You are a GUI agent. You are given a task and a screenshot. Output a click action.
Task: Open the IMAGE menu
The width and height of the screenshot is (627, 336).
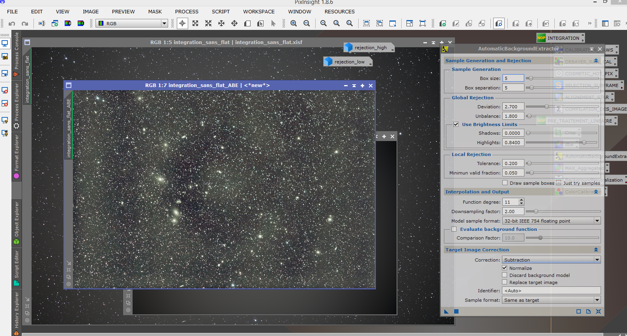91,11
